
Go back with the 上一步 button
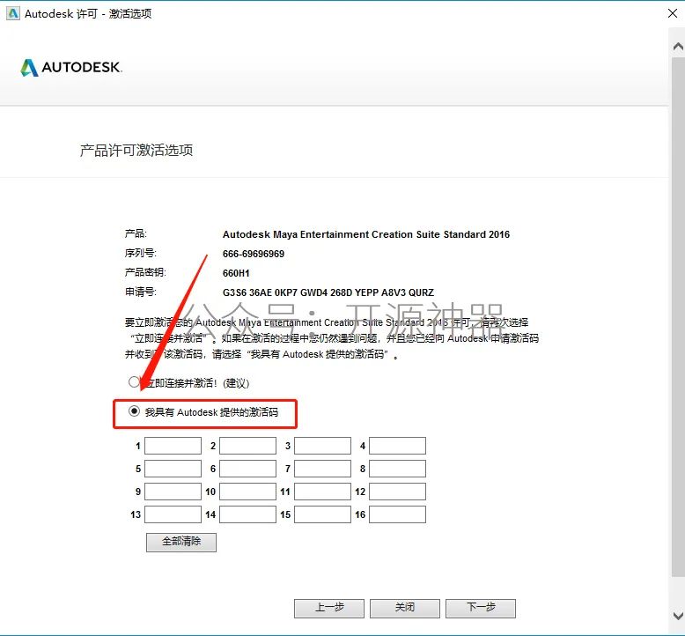pos(329,608)
